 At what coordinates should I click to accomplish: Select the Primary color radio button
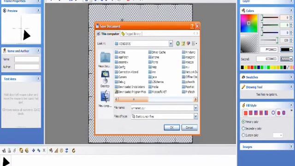pyautogui.click(x=243, y=122)
